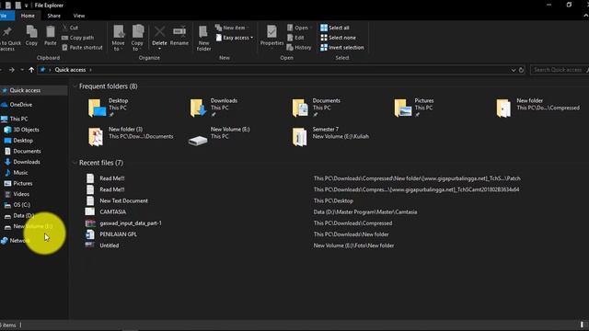Select the Pictures frequent folder icon

pyautogui.click(x=403, y=108)
